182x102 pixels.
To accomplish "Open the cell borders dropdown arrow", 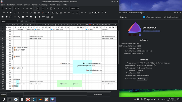I will click(92, 13).
